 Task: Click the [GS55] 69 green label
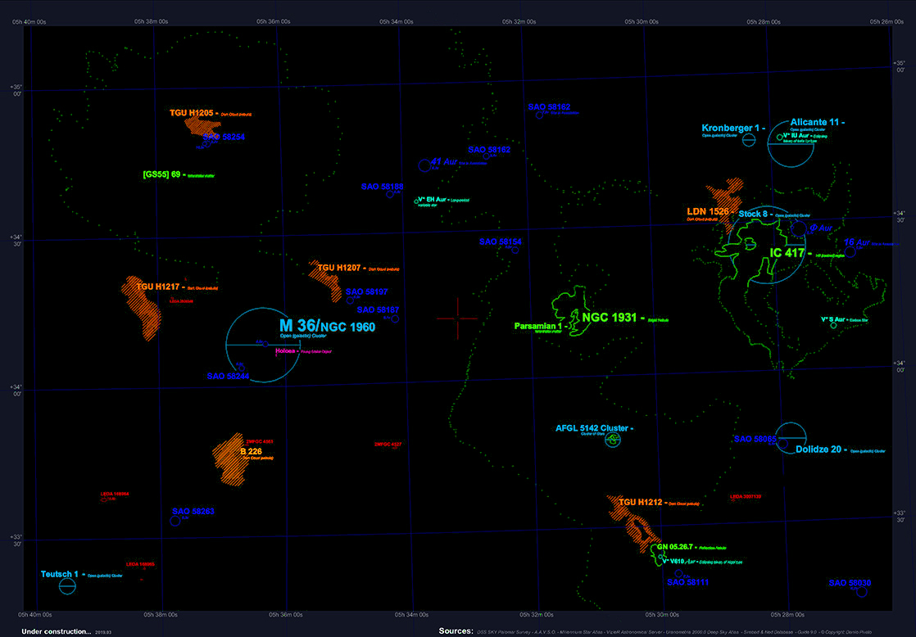tap(161, 174)
